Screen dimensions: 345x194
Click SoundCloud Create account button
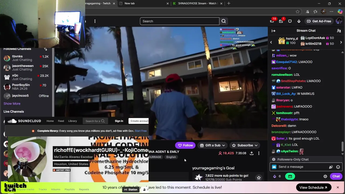click(x=139, y=121)
